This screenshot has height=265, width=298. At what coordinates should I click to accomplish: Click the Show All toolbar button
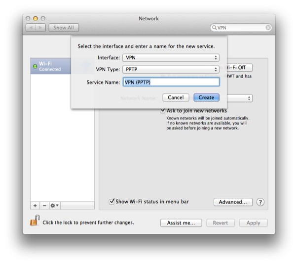(x=64, y=28)
